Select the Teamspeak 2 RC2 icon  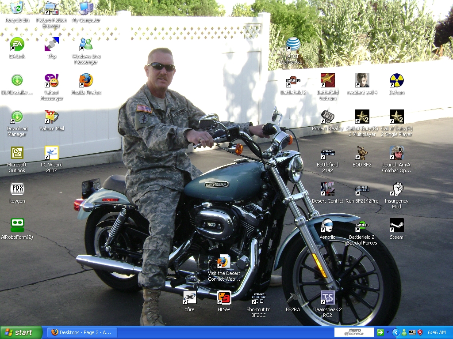click(327, 298)
